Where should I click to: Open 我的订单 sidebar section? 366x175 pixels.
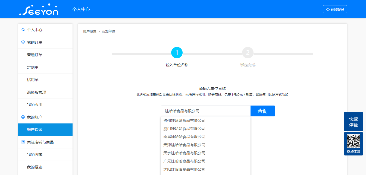click(x=45, y=42)
